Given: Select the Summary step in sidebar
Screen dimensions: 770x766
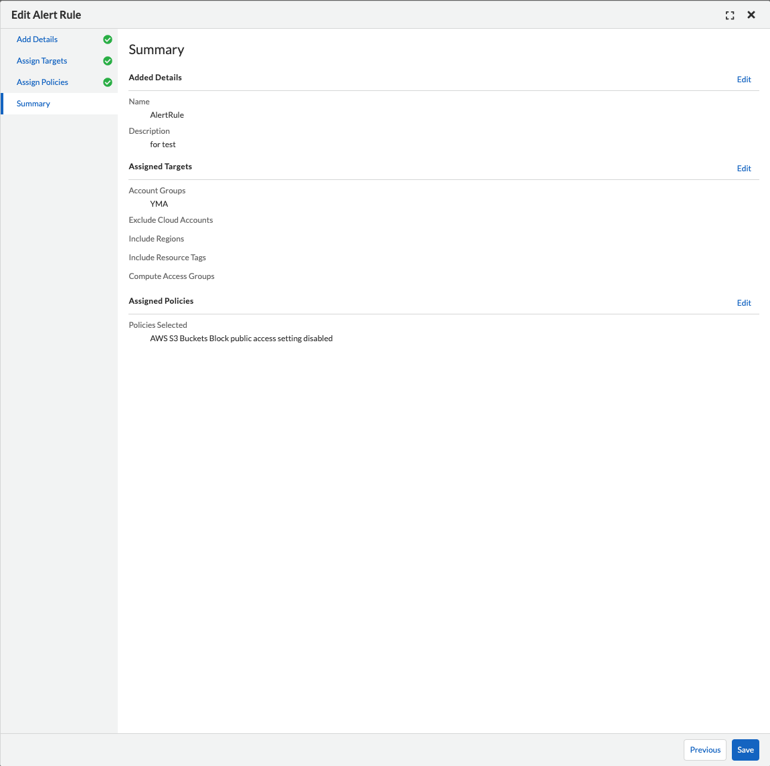Looking at the screenshot, I should (x=33, y=104).
